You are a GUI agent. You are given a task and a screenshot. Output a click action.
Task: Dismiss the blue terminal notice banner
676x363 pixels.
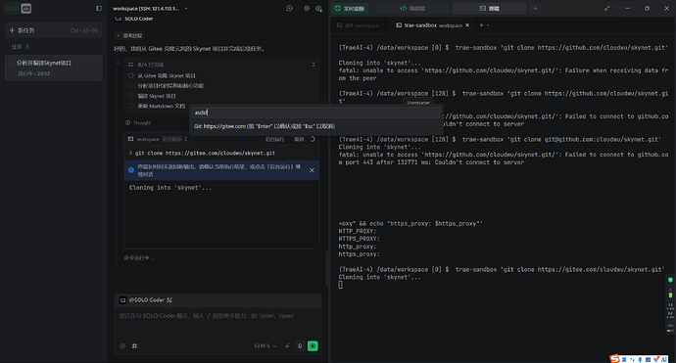[312, 170]
